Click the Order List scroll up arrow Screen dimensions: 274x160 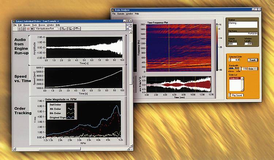[x=242, y=79]
